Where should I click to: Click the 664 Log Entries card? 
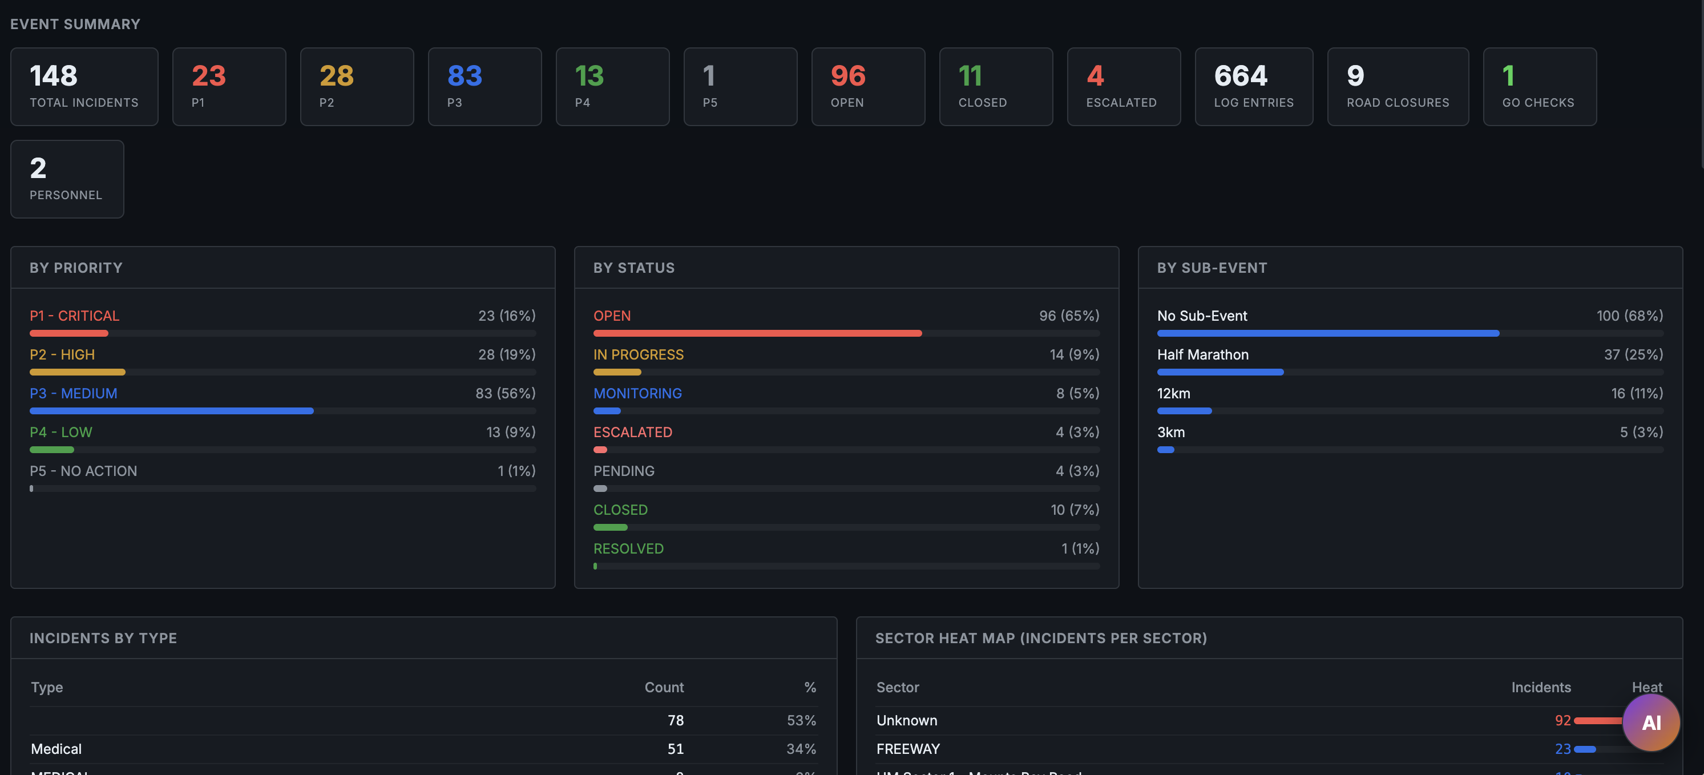click(x=1254, y=87)
